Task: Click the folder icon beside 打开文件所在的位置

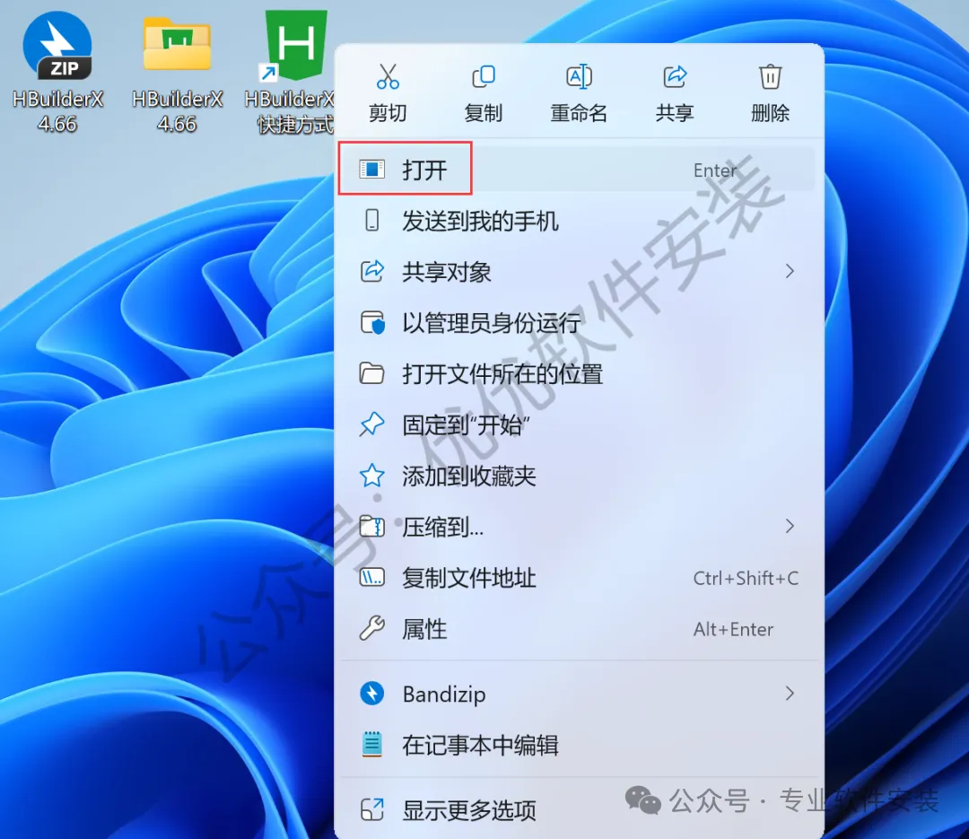Action: 372,373
